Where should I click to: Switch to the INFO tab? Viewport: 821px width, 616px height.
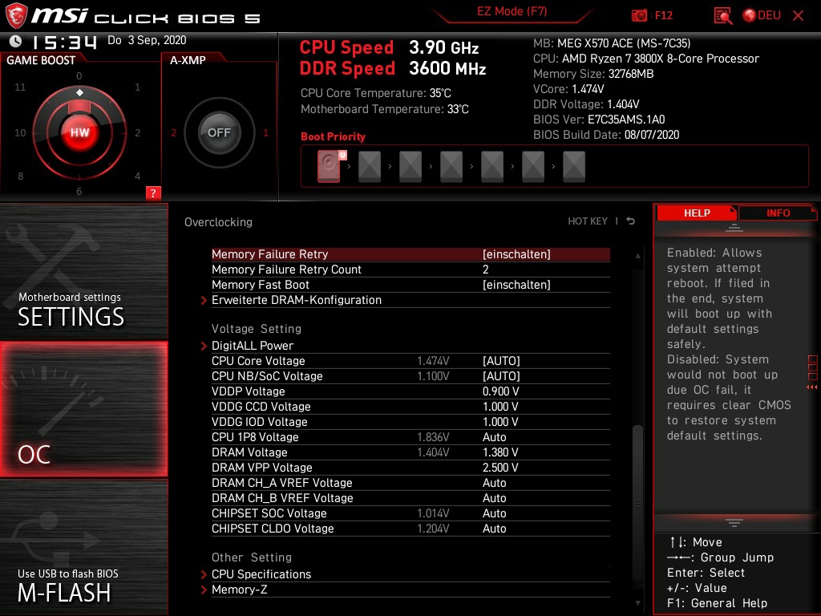(778, 213)
